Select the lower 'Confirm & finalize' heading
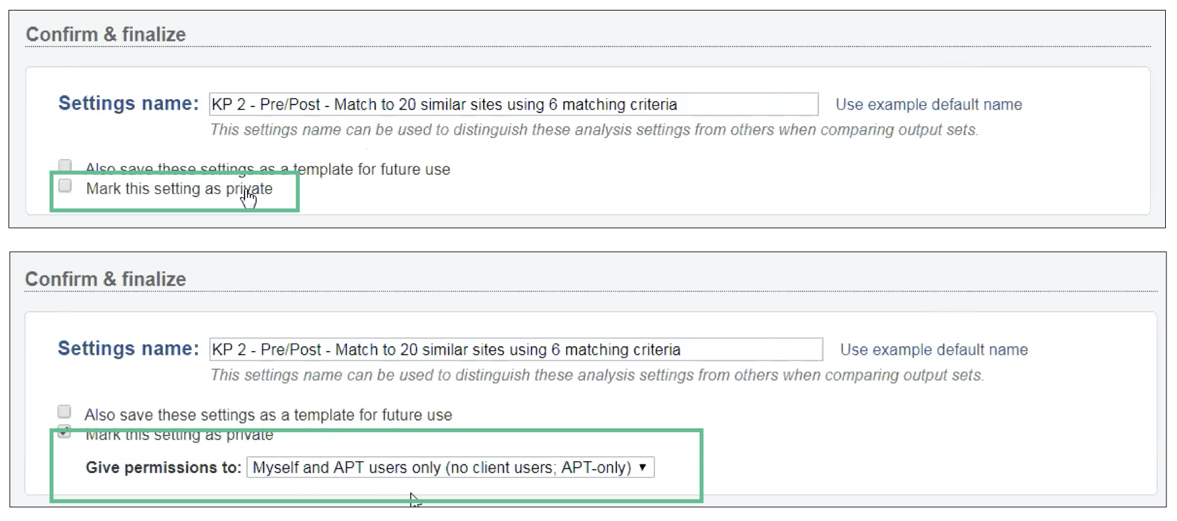Image resolution: width=1177 pixels, height=521 pixels. [x=106, y=279]
